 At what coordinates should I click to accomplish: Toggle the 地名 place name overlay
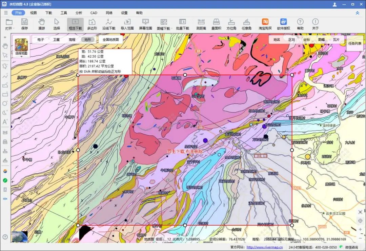click(277, 39)
